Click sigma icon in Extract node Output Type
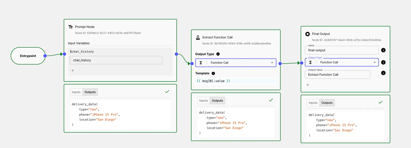Image resolution: width=411 pixels, height=148 pixels. click(201, 63)
